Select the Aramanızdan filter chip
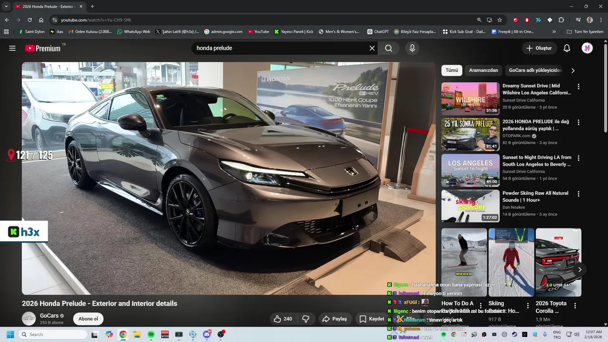This screenshot has height=342, width=608. tap(484, 70)
